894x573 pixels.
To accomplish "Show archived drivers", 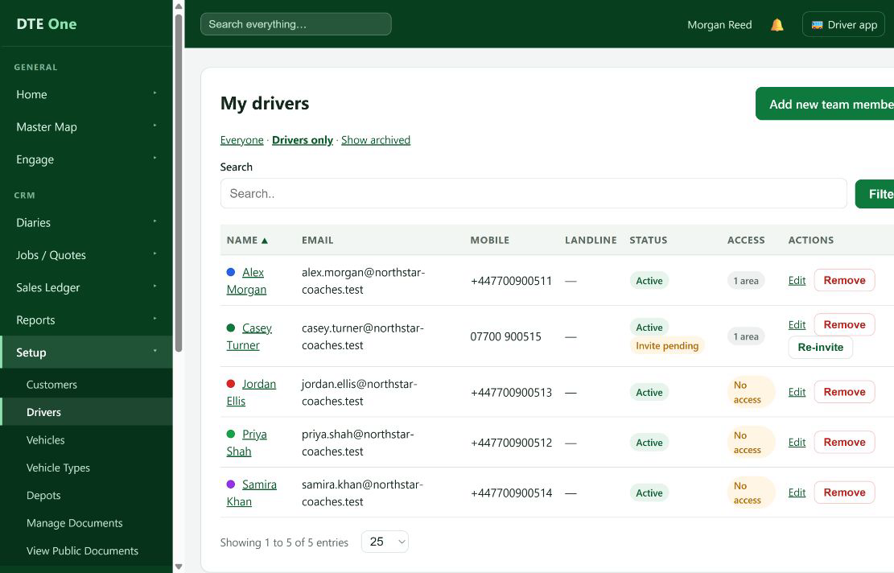I will tap(376, 140).
